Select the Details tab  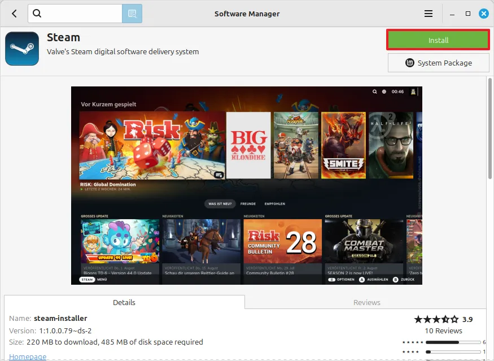(124, 302)
